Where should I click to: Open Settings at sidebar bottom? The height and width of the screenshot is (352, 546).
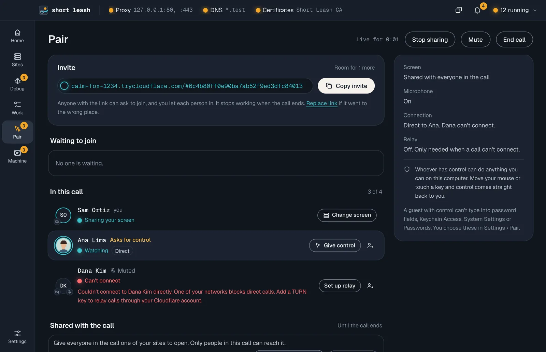(17, 337)
